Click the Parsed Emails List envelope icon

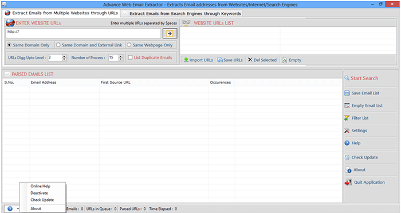[x=7, y=74]
